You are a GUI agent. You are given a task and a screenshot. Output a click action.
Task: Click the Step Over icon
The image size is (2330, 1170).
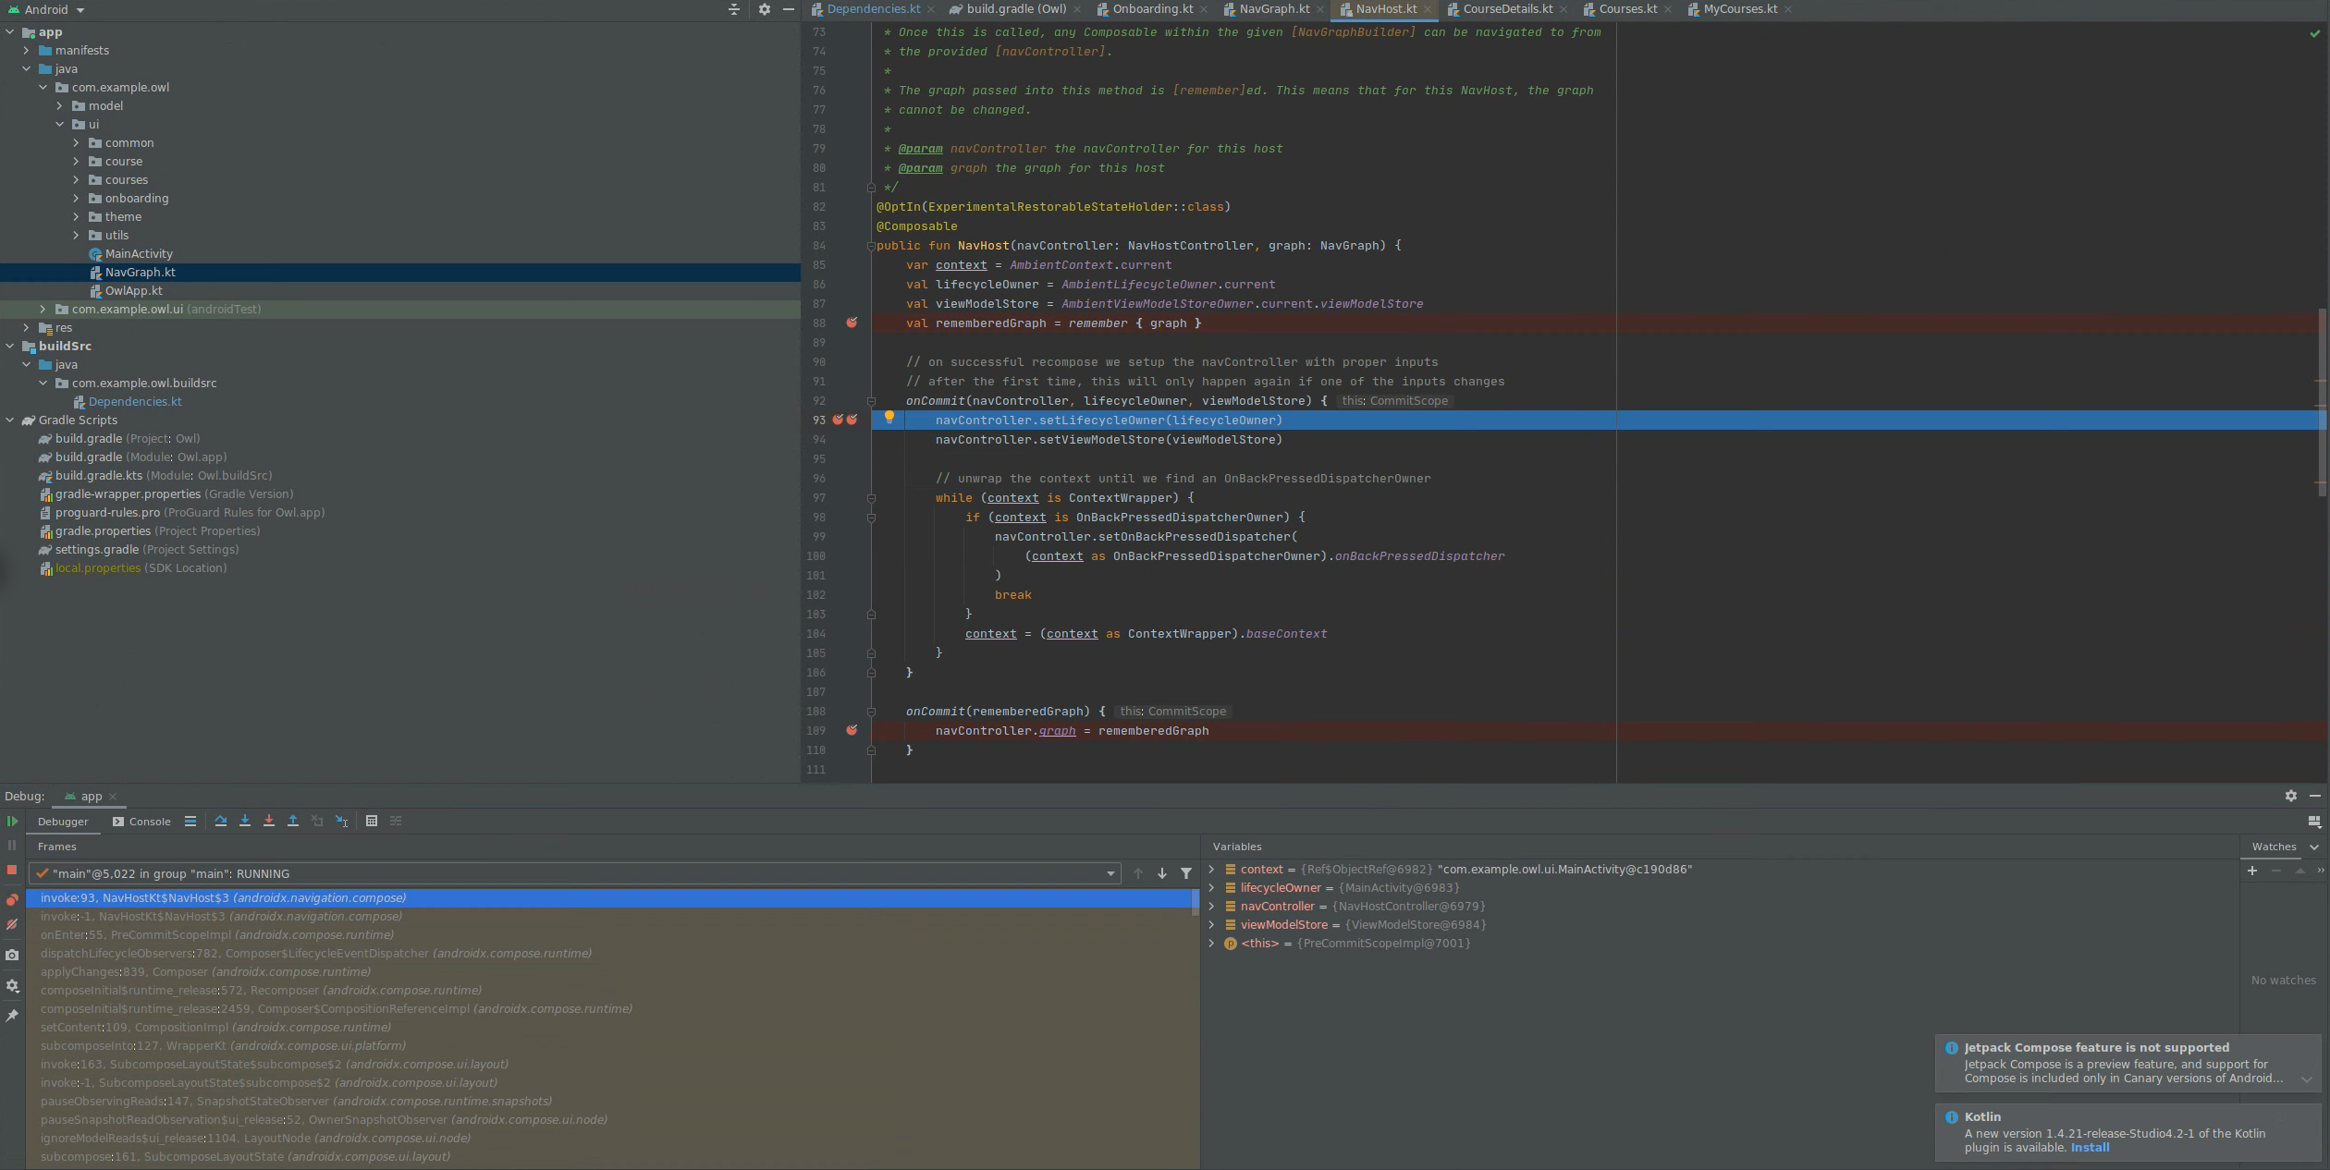(x=221, y=821)
